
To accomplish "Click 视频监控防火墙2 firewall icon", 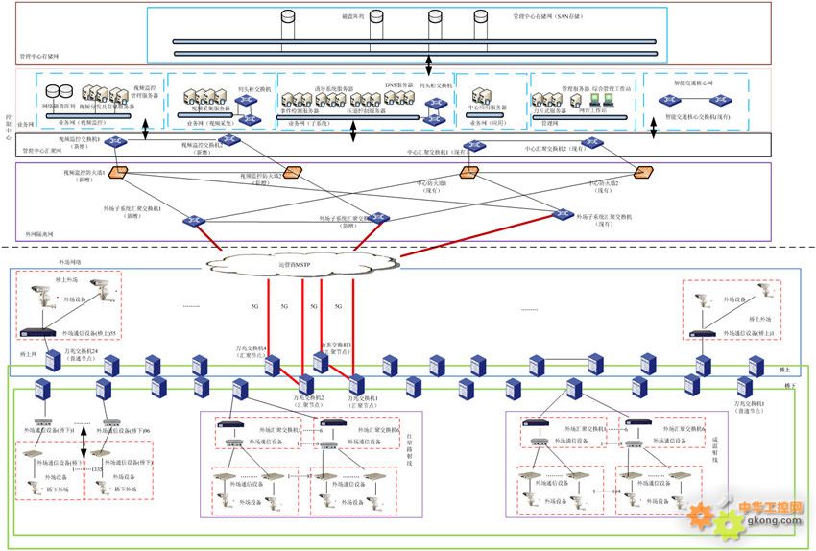I will pyautogui.click(x=294, y=173).
